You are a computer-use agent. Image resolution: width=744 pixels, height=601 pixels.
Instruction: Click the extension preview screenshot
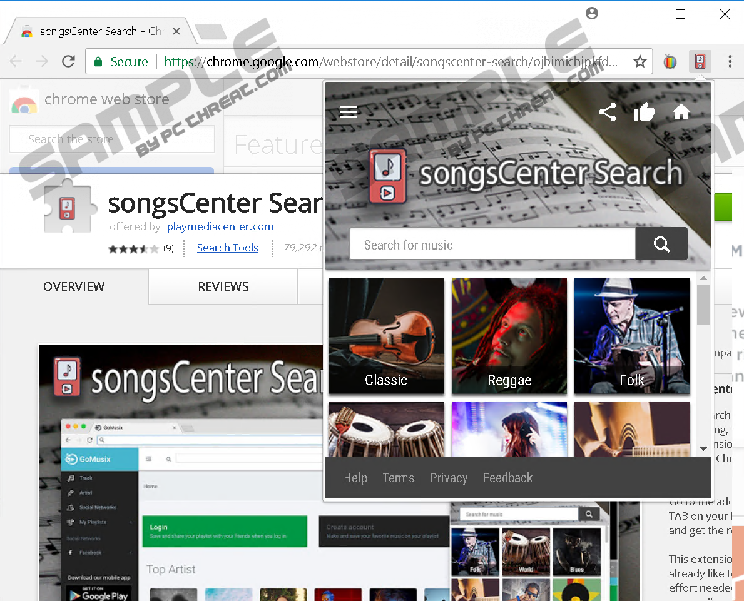point(180,473)
